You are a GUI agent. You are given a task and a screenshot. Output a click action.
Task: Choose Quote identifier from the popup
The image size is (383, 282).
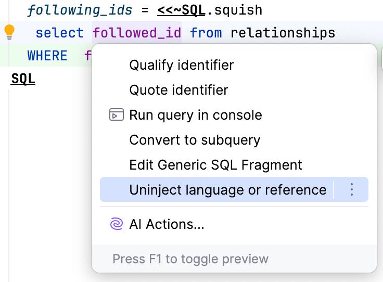coord(178,90)
